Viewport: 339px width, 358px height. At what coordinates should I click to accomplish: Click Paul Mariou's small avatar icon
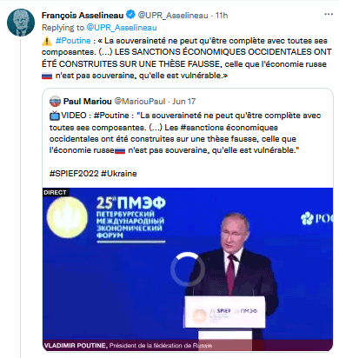pyautogui.click(x=55, y=102)
